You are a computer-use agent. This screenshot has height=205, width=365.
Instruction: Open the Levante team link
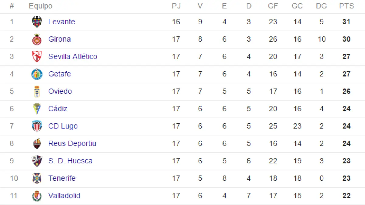[x=61, y=22]
